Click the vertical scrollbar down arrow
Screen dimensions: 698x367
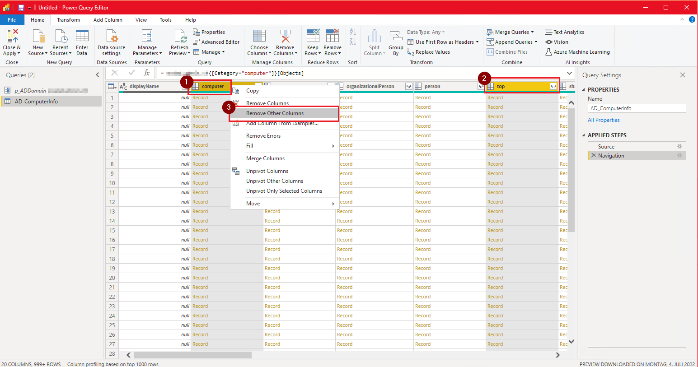pyautogui.click(x=571, y=342)
